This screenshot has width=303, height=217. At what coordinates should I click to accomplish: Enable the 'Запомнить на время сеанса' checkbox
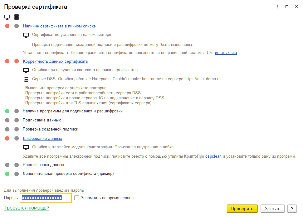click(77, 198)
